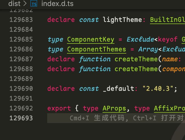Click line number 129690
This screenshot has width=185, height=140.
[21, 89]
